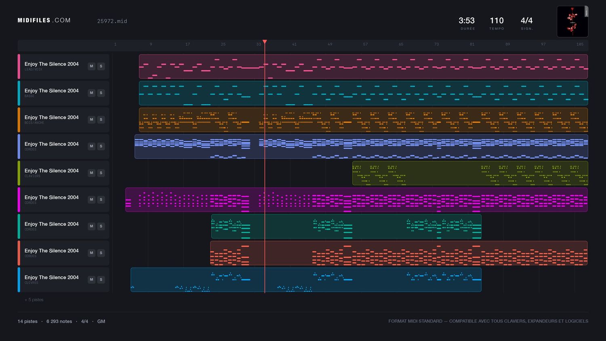The height and width of the screenshot is (341, 606).
Task: Select the olive CLAVIERS note clip
Action: coord(470,173)
